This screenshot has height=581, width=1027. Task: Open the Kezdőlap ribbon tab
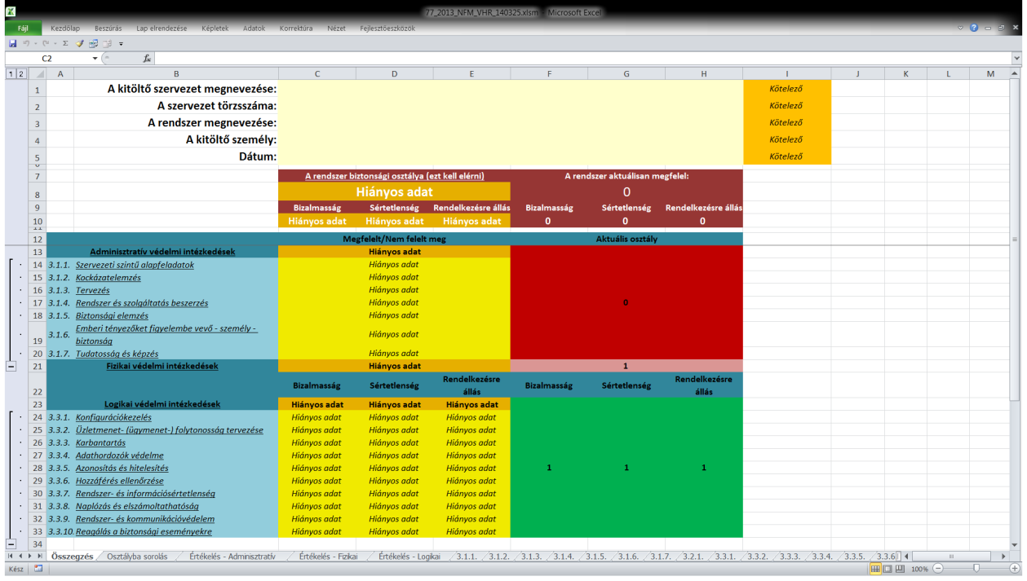click(65, 29)
